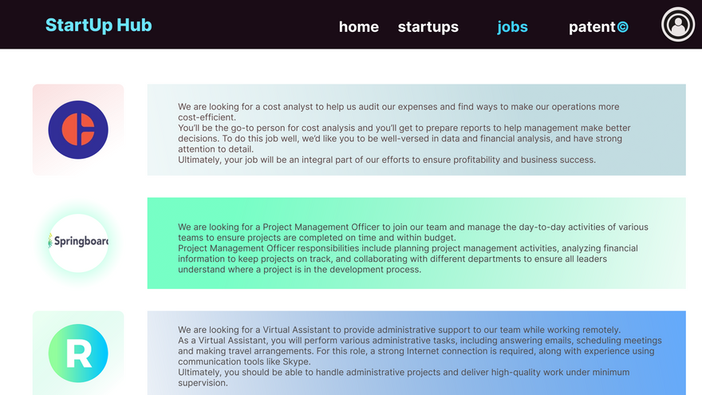Click the sentence starting "As a Virtual Assistant"
Image resolution: width=702 pixels, height=395 pixels.
[419, 341]
